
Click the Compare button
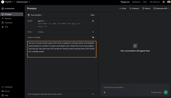[x=134, y=8]
